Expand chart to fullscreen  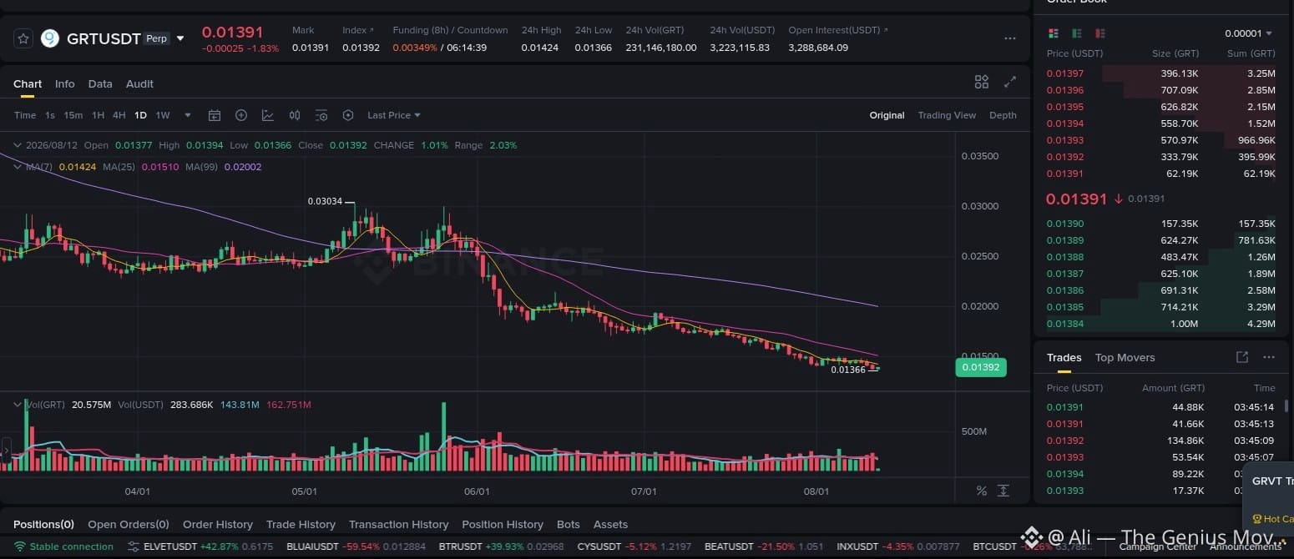tap(1010, 82)
